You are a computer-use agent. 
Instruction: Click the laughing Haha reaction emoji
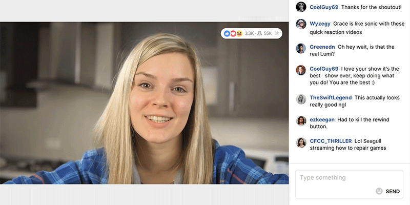point(239,33)
